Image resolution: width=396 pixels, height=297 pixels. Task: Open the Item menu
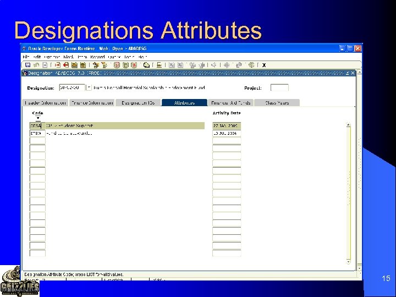pyautogui.click(x=82, y=57)
